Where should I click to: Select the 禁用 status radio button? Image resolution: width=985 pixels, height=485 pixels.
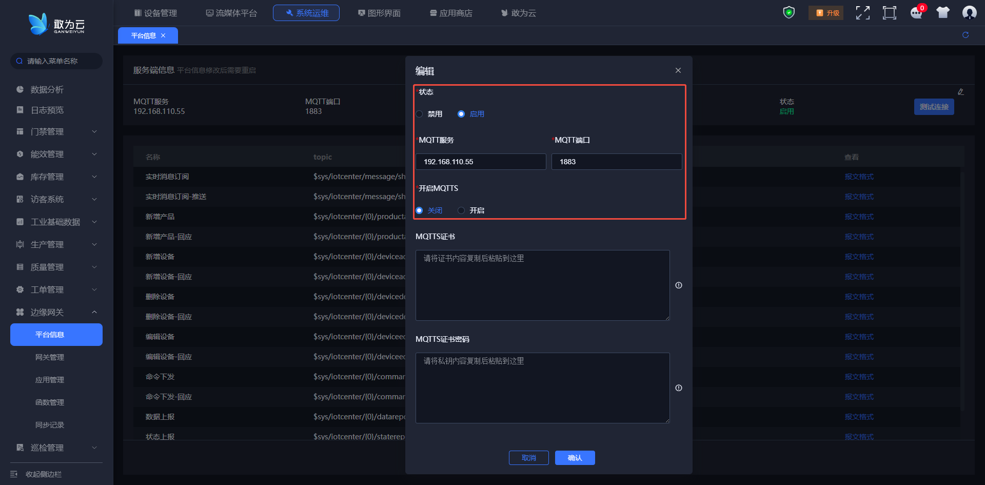point(420,114)
